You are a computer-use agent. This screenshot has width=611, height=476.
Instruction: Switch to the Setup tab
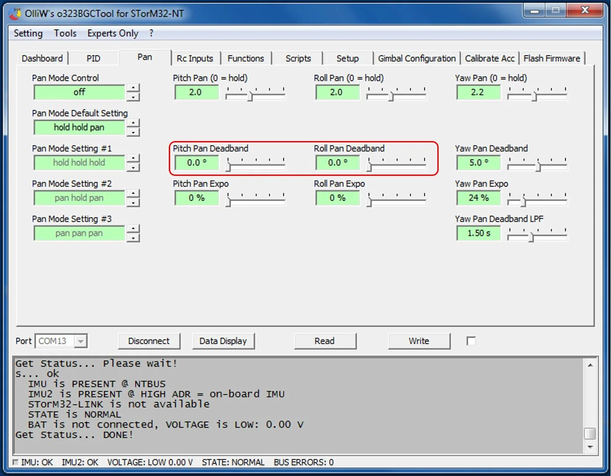pyautogui.click(x=348, y=58)
